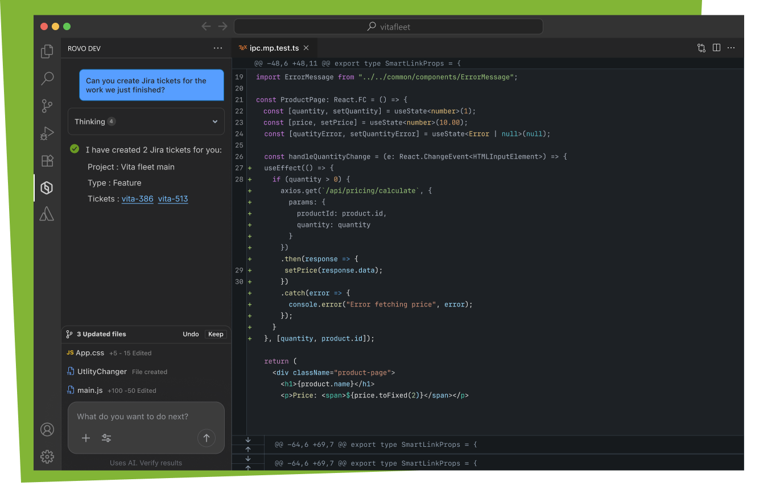Open the Settings gear icon
The height and width of the screenshot is (494, 780).
tap(47, 456)
